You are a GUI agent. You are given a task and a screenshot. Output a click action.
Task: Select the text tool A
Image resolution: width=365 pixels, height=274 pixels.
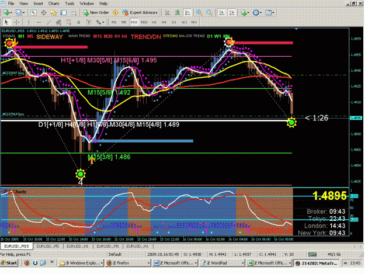(x=79, y=22)
